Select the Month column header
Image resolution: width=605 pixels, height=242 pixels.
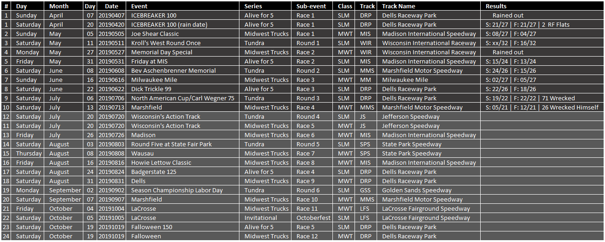[64, 6]
